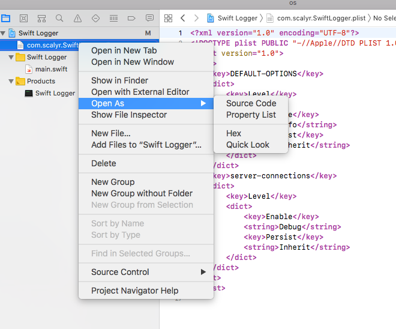Viewport: 396px width, 329px height.
Task: Select main.swift in the navigator
Action: pos(51,69)
